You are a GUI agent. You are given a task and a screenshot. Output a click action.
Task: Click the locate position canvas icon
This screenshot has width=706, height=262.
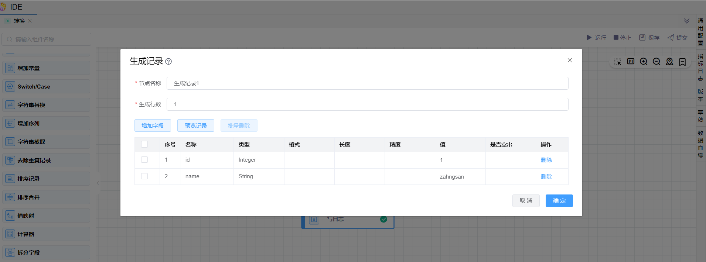tap(669, 62)
